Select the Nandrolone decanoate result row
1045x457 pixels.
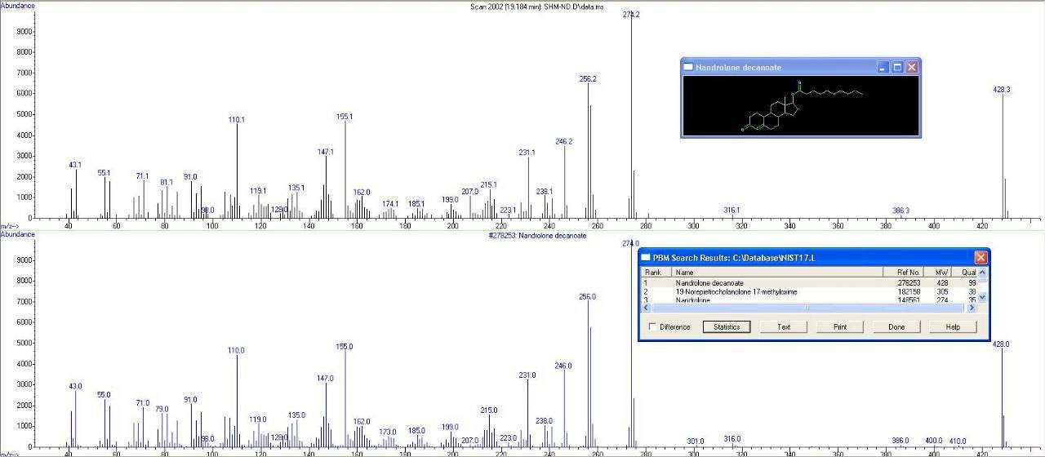point(810,283)
